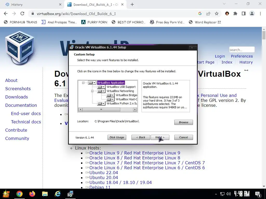Image resolution: width=266 pixels, height=199 pixels.
Task: Open the Word Replacer II bookmark
Action: click(205, 22)
